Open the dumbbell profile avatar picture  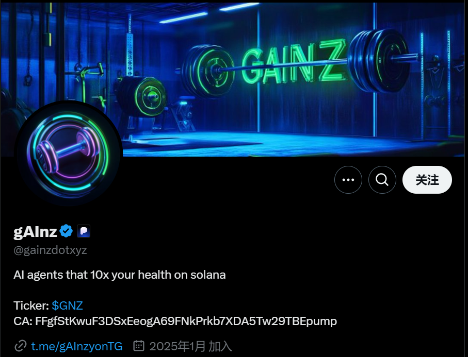[x=69, y=154]
